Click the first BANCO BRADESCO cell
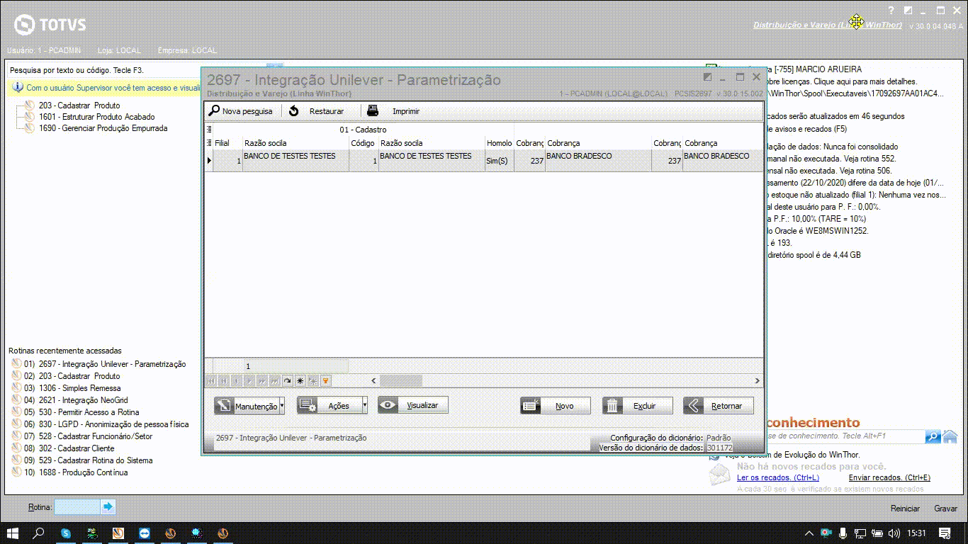Screen dimensions: 968x544 [x=598, y=161]
